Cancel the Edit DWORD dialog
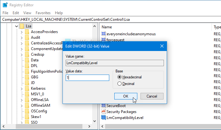 pyautogui.click(x=152, y=96)
